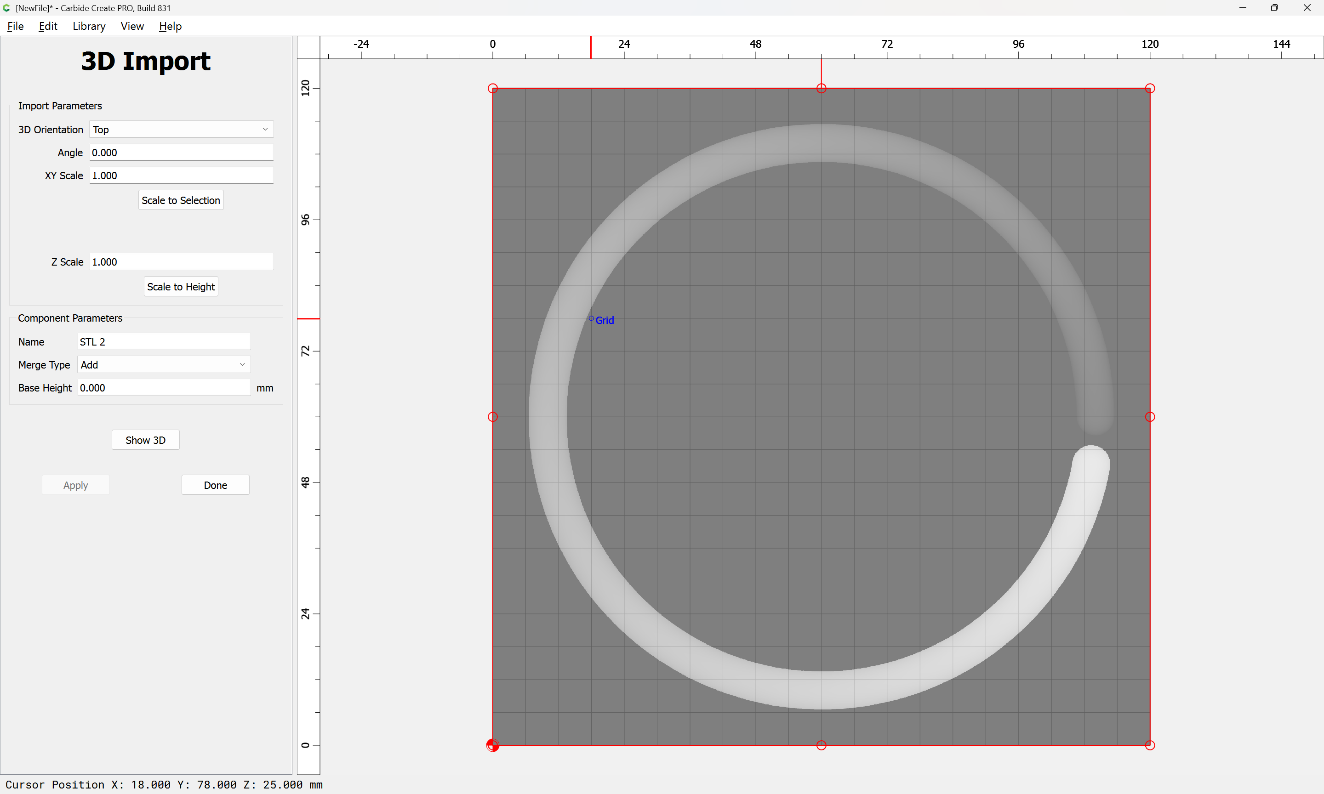
Task: Open the View menu
Action: [131, 26]
